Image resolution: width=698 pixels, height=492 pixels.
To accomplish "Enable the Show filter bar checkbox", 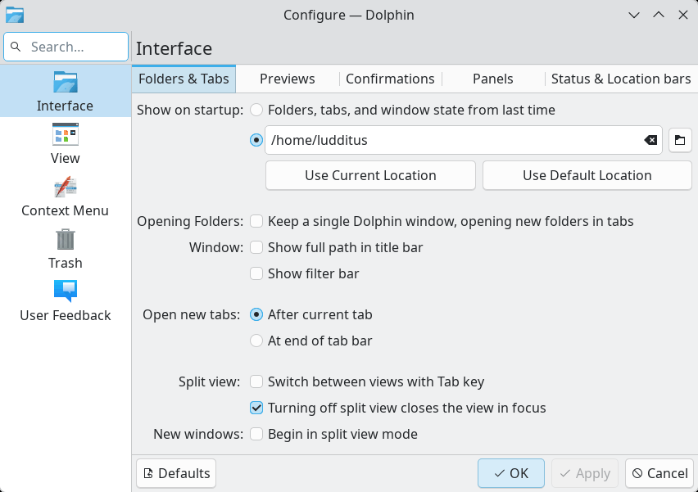I will click(256, 273).
